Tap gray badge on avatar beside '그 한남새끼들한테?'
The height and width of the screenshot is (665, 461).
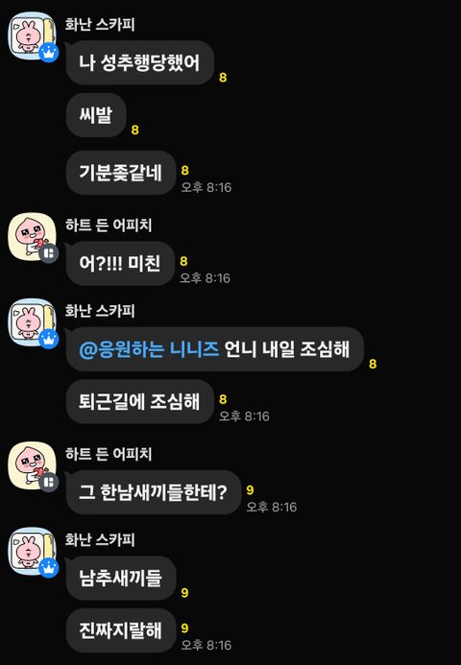pyautogui.click(x=49, y=483)
